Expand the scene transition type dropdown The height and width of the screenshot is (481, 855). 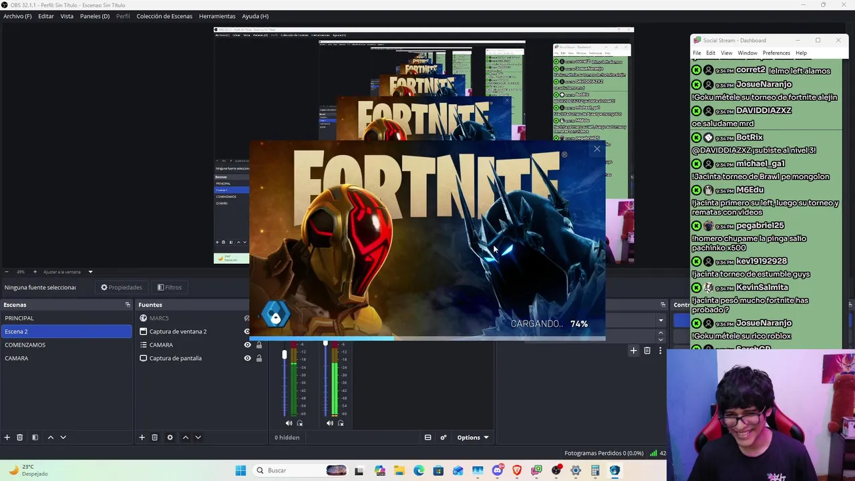click(661, 321)
